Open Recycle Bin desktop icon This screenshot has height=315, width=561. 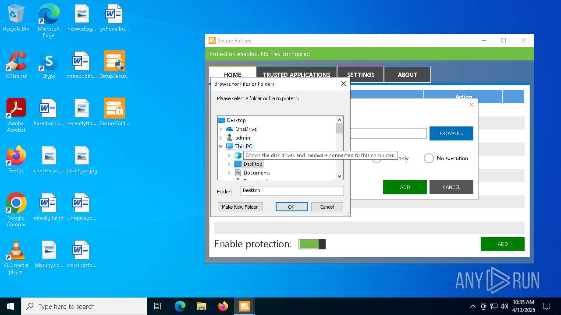coord(16,18)
